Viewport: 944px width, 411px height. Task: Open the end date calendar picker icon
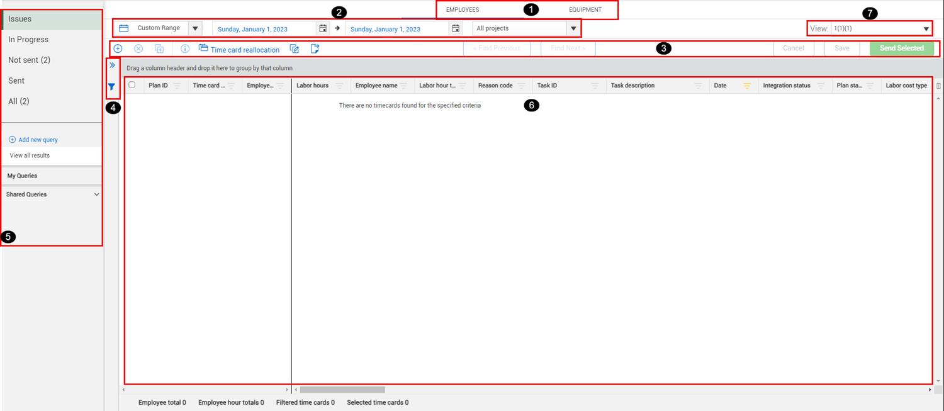coord(456,28)
